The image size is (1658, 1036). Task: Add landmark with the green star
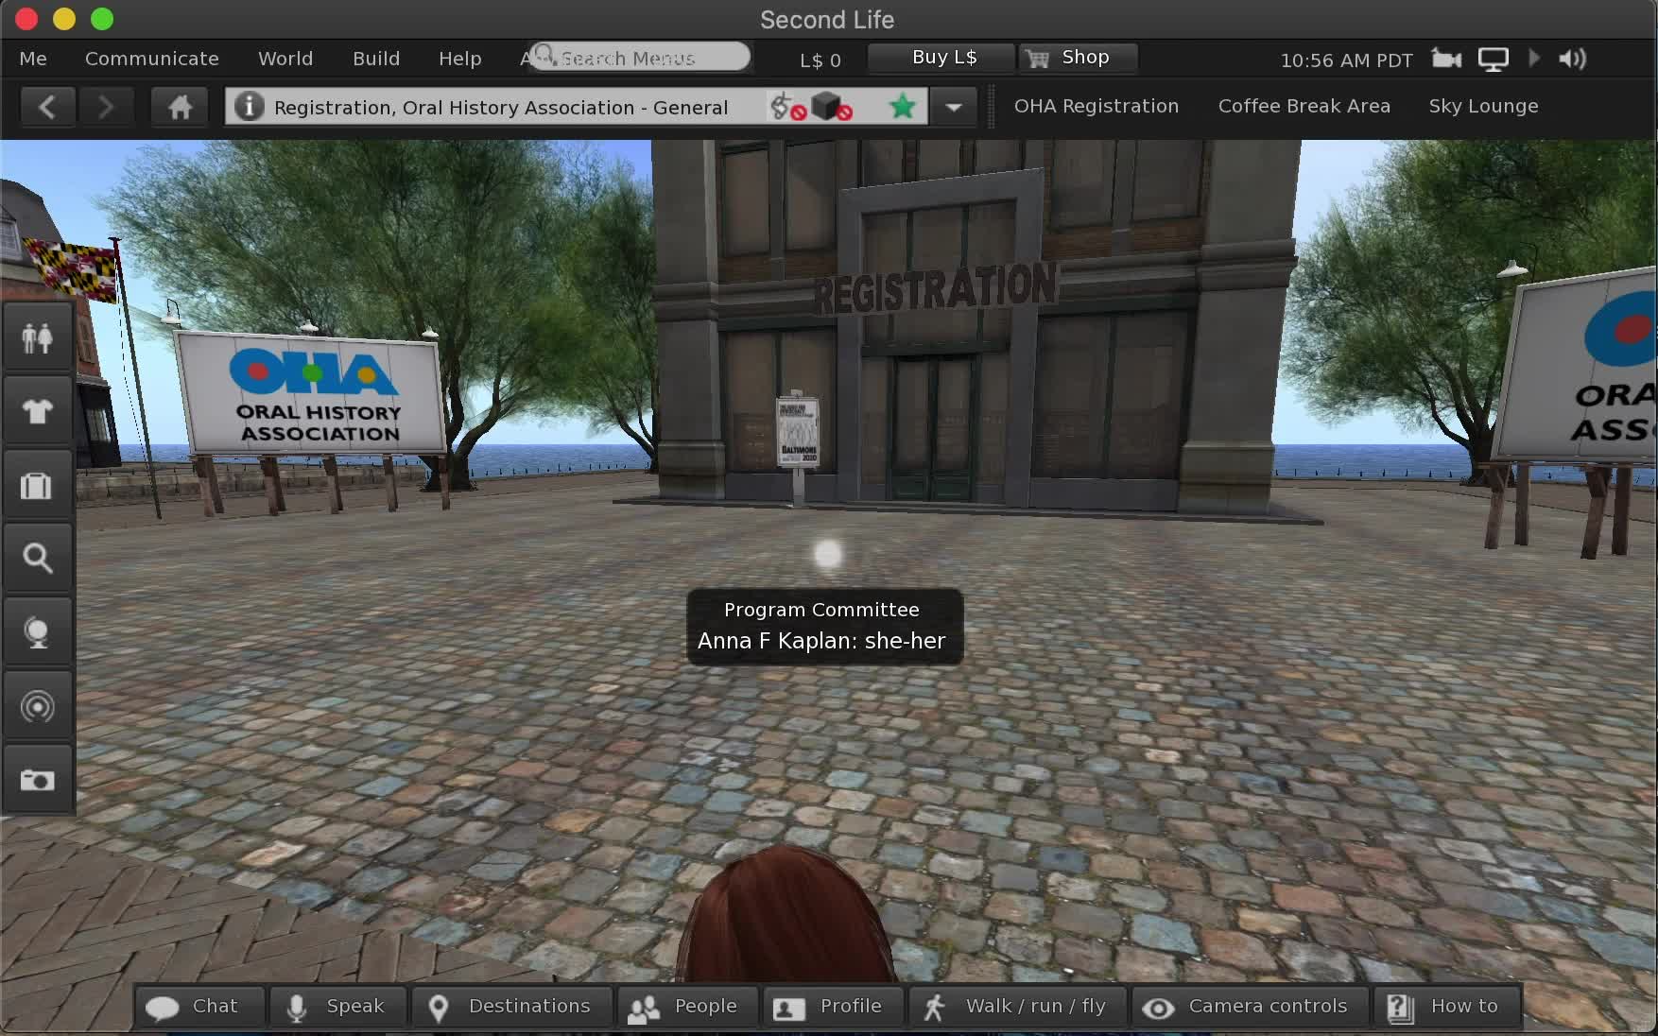coord(903,106)
